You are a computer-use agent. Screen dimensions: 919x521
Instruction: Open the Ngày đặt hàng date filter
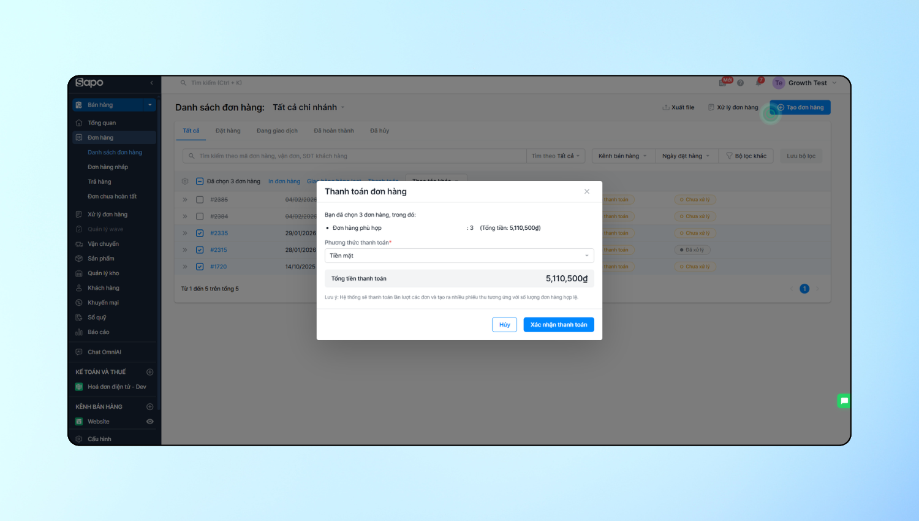[686, 156]
